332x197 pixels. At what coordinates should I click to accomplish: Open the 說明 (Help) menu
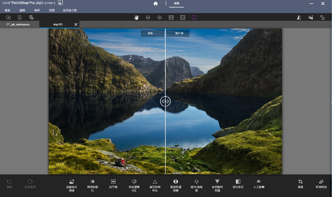(52, 10)
